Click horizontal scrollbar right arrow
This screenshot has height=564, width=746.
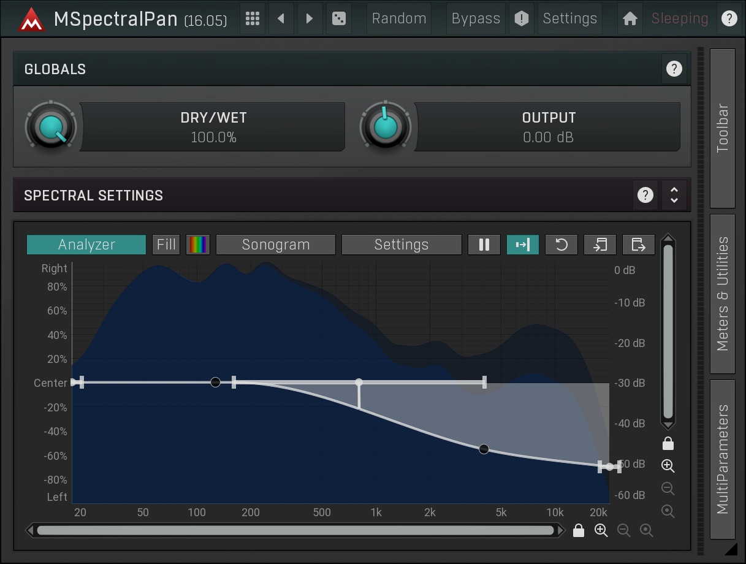561,530
